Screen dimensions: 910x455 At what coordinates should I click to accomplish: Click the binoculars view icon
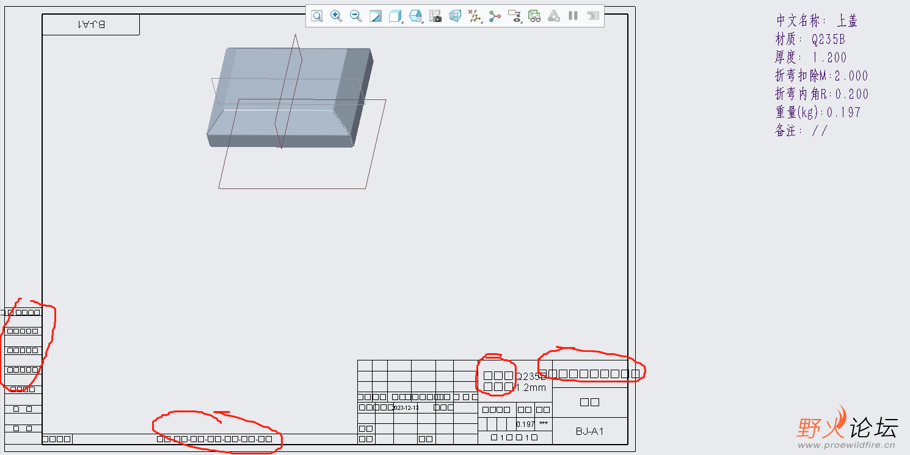click(x=534, y=16)
